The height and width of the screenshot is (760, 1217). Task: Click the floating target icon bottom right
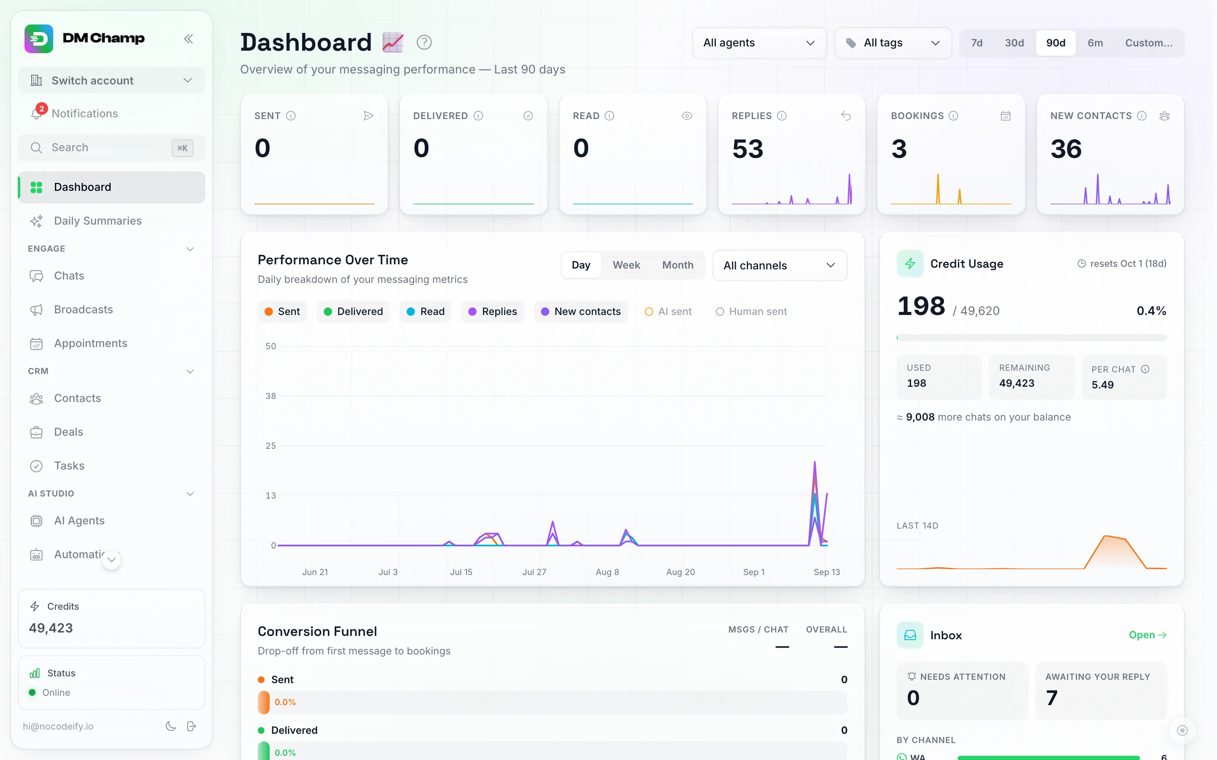click(x=1182, y=730)
